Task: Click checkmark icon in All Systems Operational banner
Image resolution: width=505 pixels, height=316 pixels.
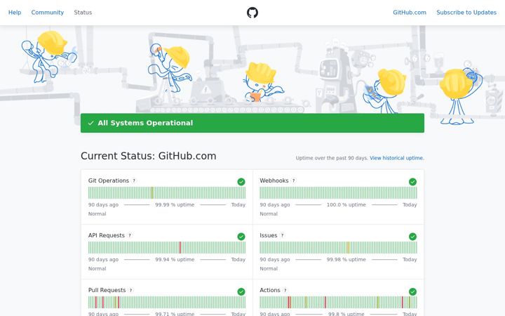Action: click(90, 123)
